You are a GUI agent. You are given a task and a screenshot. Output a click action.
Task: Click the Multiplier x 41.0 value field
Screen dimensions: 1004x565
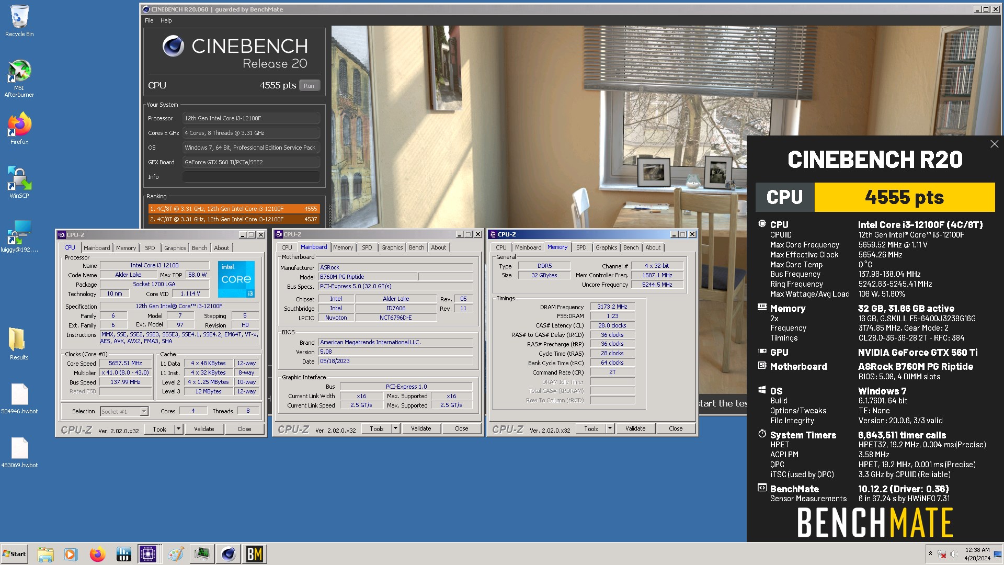click(x=125, y=372)
